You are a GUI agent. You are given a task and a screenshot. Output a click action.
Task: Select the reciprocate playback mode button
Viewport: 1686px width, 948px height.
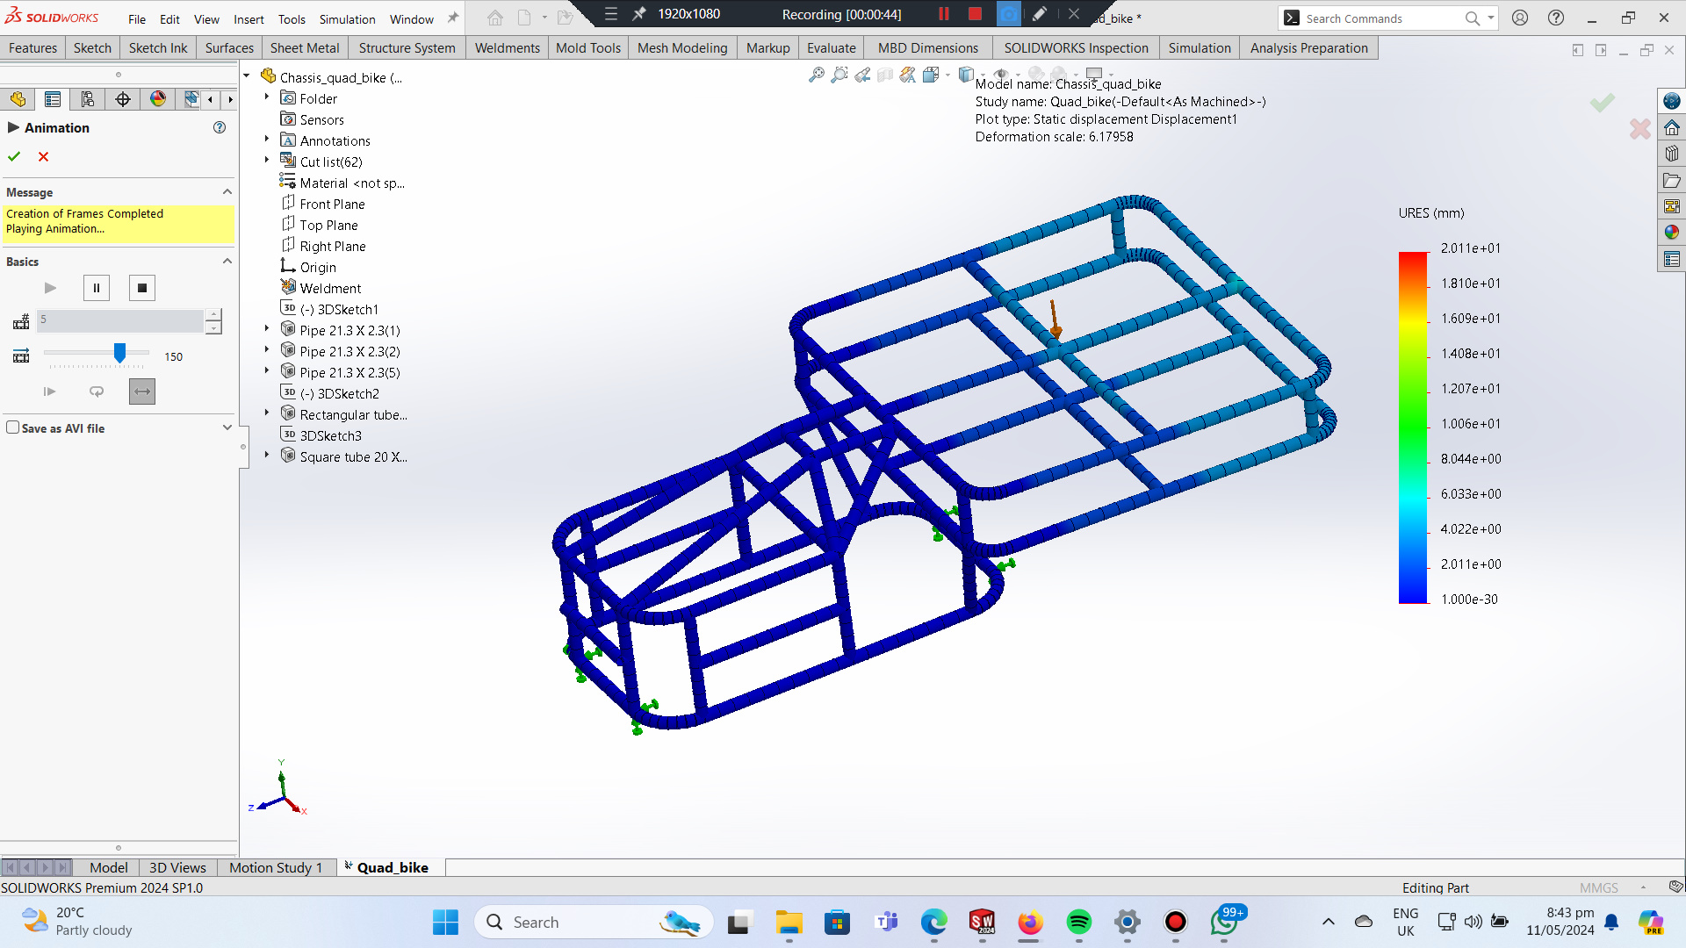[142, 391]
